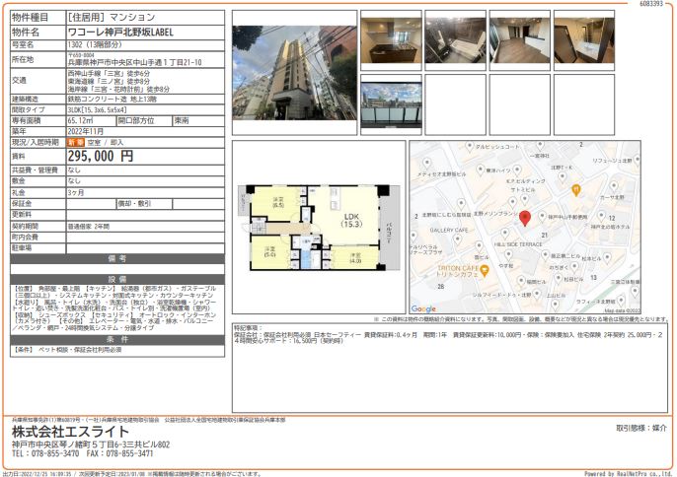Screen dimensions: 677x477
Task: Click the pin right of 松本ビル label
Action: [607, 258]
